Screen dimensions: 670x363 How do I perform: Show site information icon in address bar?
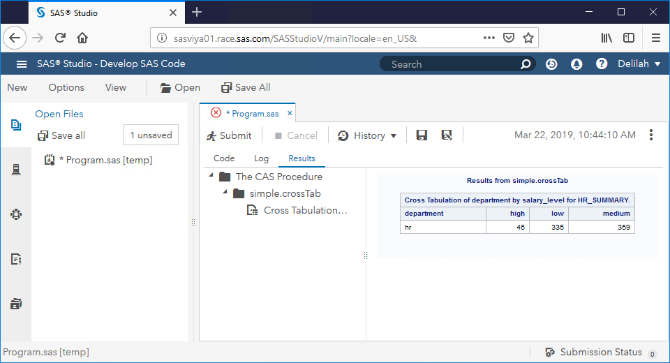click(x=162, y=38)
